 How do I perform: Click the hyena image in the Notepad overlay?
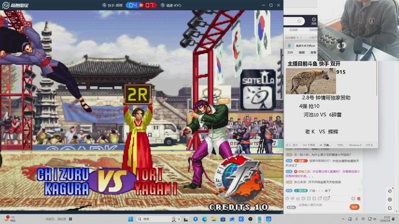point(311,81)
